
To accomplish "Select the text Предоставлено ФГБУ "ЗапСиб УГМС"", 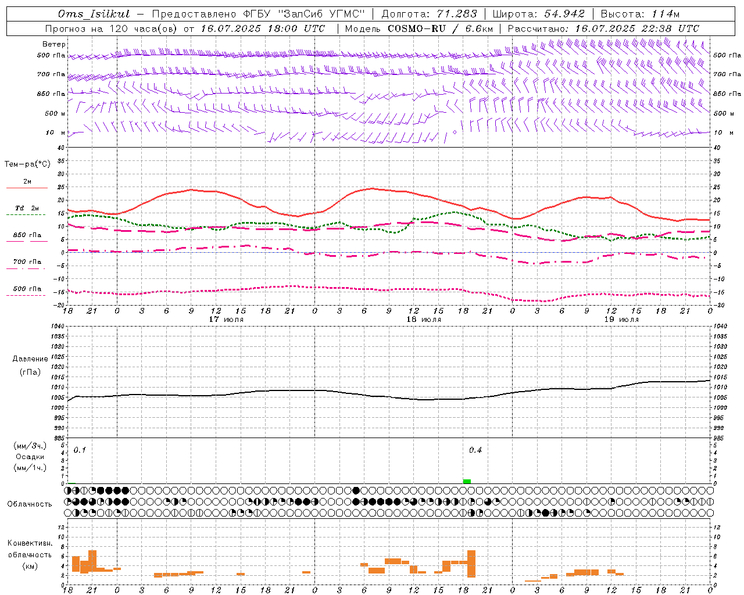I will coord(258,14).
